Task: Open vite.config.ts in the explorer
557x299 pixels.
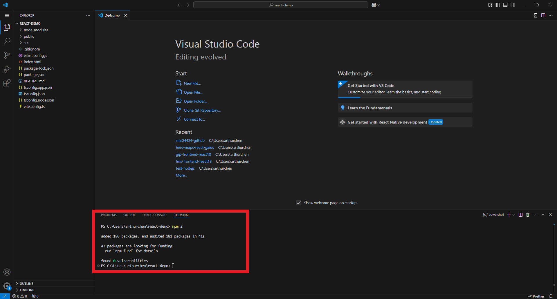Action: [55, 106]
